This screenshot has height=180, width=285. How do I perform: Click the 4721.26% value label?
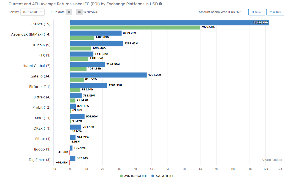pyautogui.click(x=155, y=75)
